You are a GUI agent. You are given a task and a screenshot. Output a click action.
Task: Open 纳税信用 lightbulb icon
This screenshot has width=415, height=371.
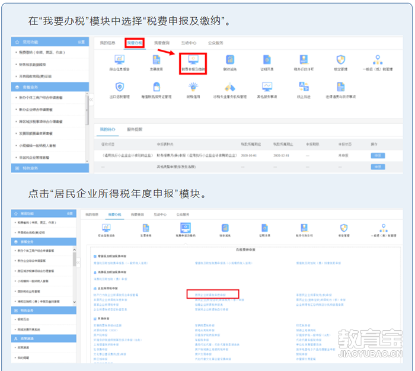[193, 87]
